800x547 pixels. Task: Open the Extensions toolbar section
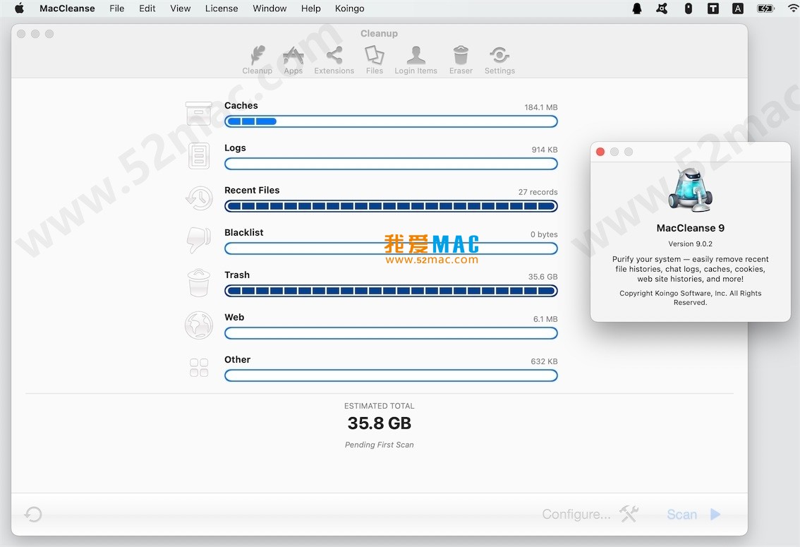pos(334,60)
